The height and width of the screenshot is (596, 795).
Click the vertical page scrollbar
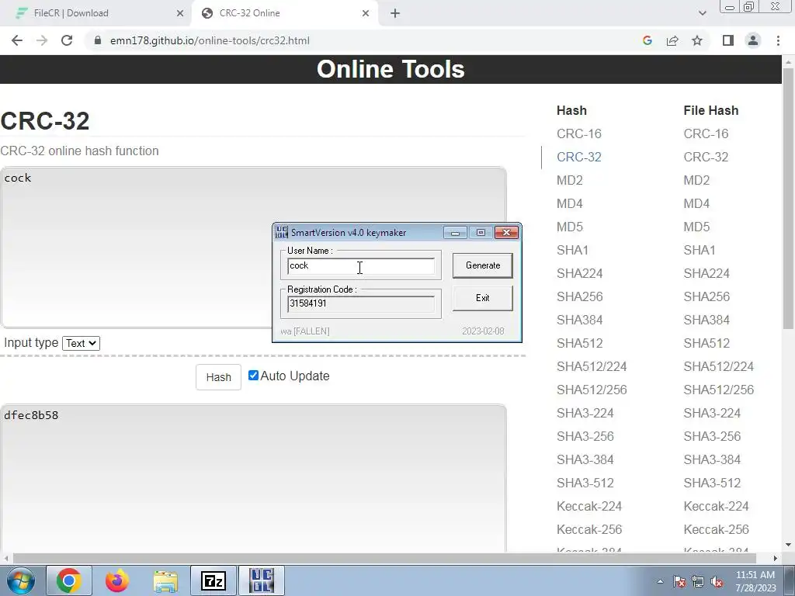click(789, 198)
